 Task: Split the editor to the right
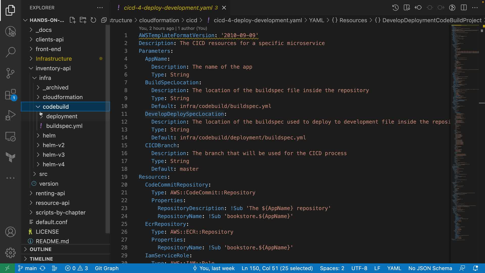464,8
